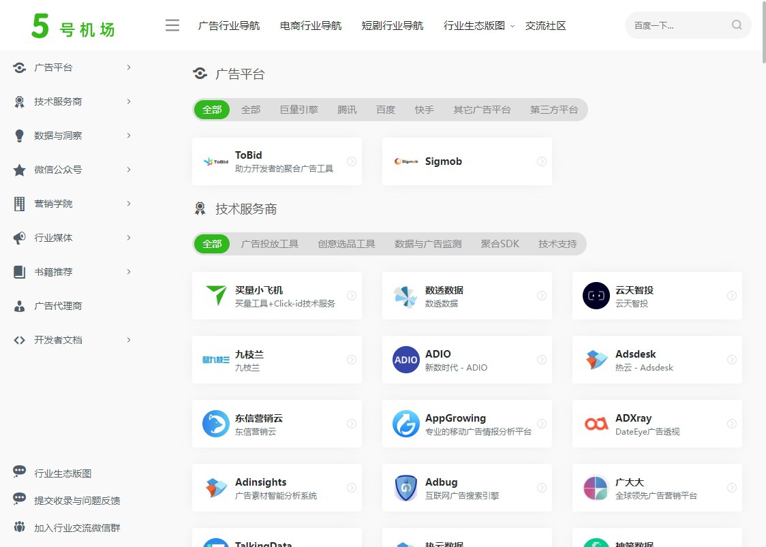The height and width of the screenshot is (547, 766).
Task: Click the 买量小飞机 green plane logo
Action: [x=216, y=296]
